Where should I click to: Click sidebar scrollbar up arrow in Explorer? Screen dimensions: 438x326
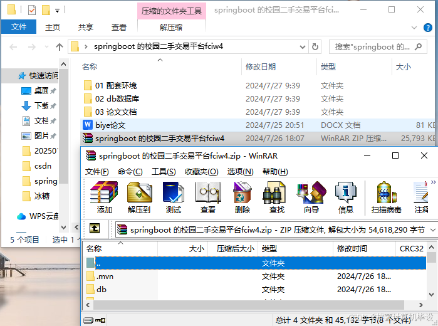click(64, 65)
